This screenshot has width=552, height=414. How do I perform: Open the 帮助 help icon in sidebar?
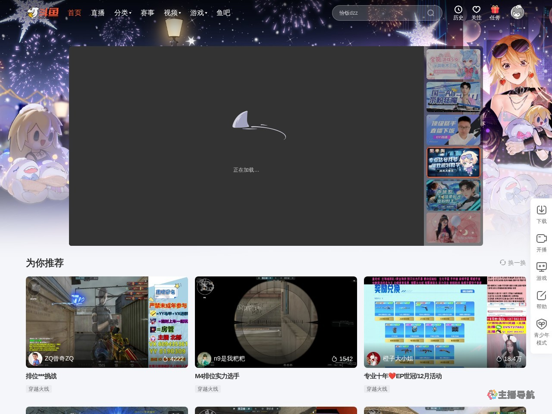541,295
